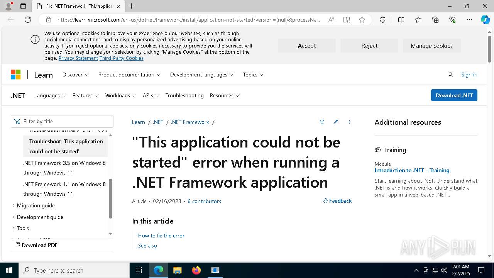This screenshot has width=494, height=278.
Task: Open the Features dropdown
Action: (86, 95)
